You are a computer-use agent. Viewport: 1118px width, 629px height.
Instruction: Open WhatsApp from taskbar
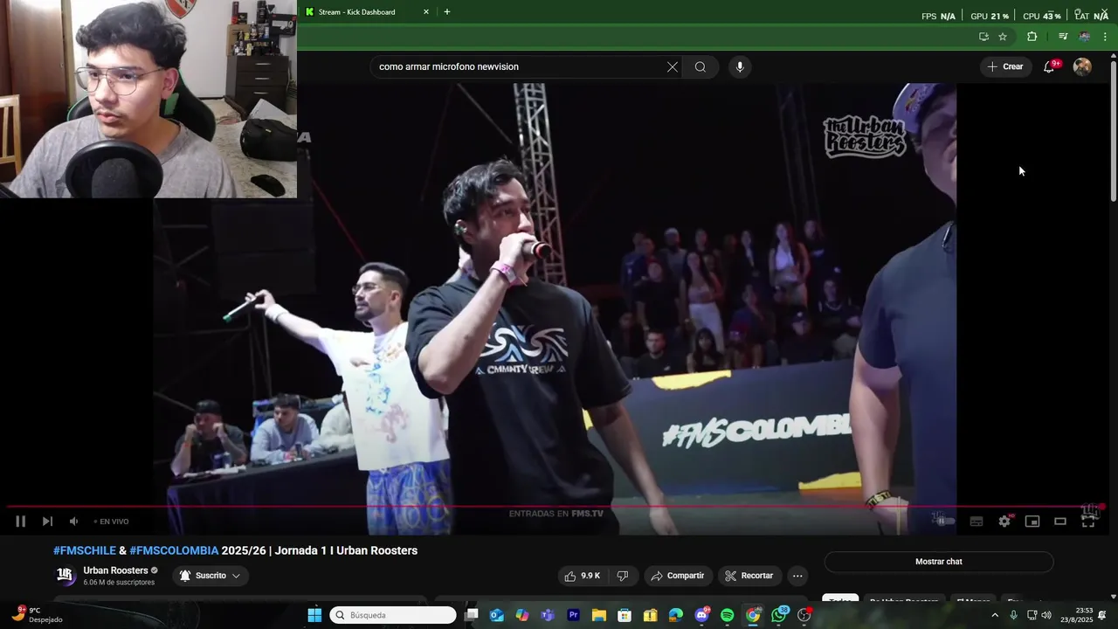pyautogui.click(x=779, y=615)
